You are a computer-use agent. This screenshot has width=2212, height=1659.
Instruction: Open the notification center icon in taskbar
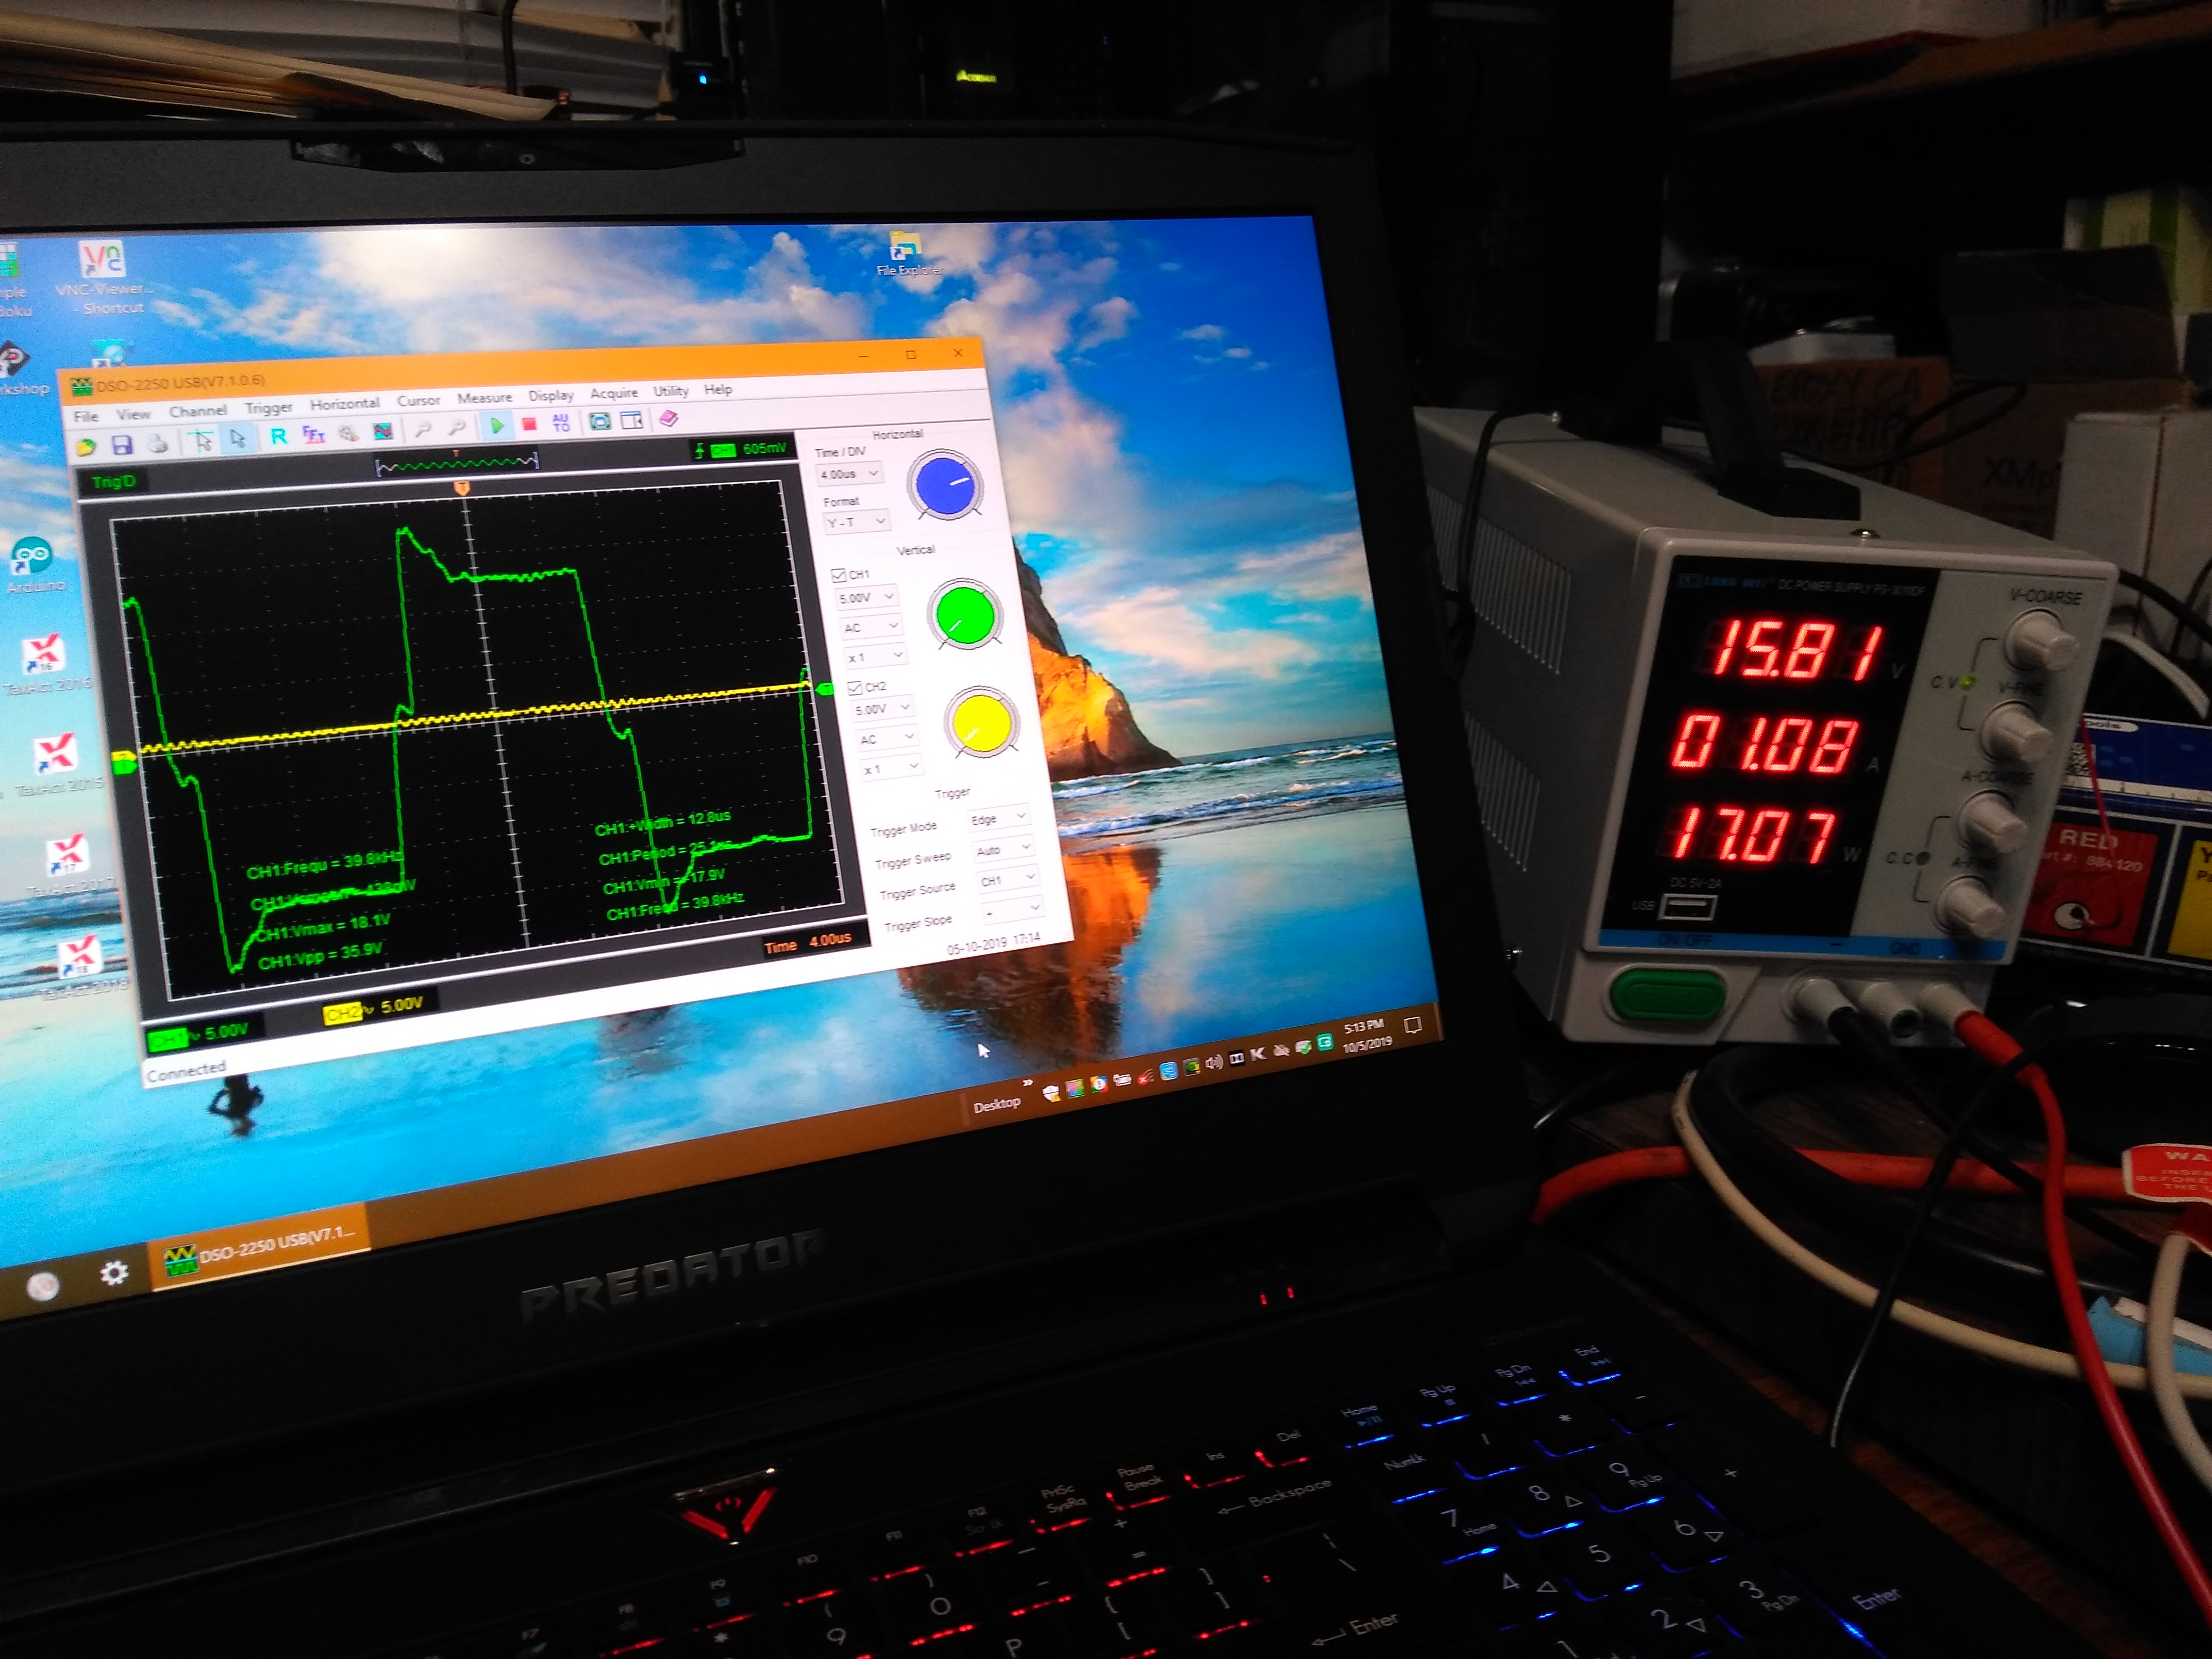[x=1413, y=1025]
